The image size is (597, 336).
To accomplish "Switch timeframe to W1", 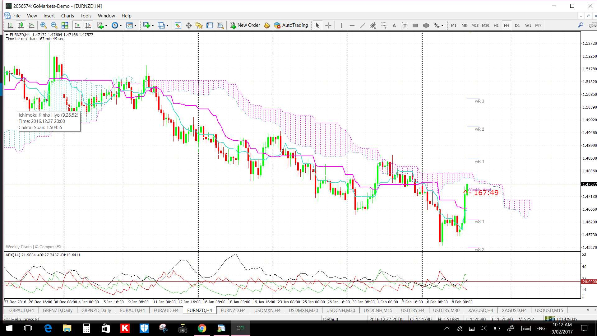I will pyautogui.click(x=528, y=26).
